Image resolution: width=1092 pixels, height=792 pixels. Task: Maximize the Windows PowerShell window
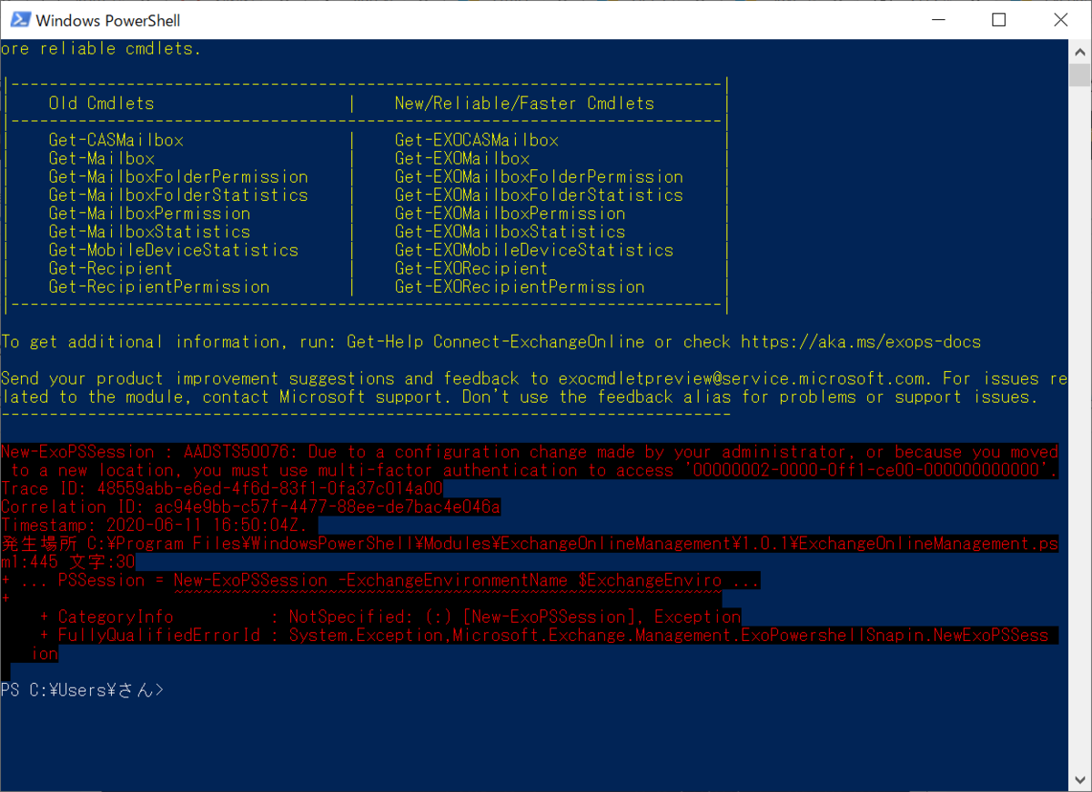(998, 19)
